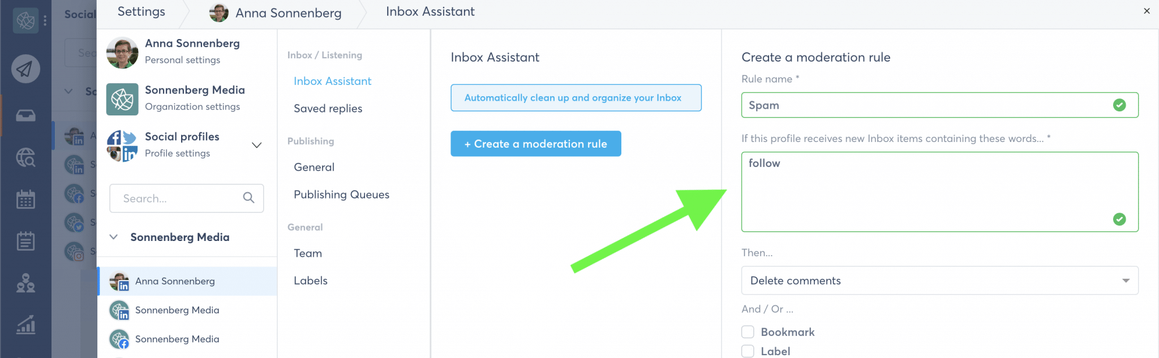Screen dimensions: 1159x358
Task: Open the calendar icon in left sidebar
Action: tap(25, 199)
